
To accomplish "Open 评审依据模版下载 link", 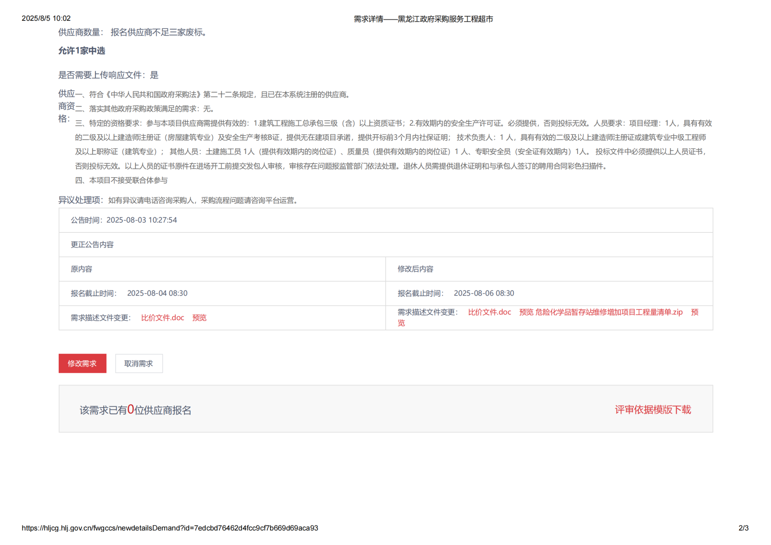I will pos(652,409).
